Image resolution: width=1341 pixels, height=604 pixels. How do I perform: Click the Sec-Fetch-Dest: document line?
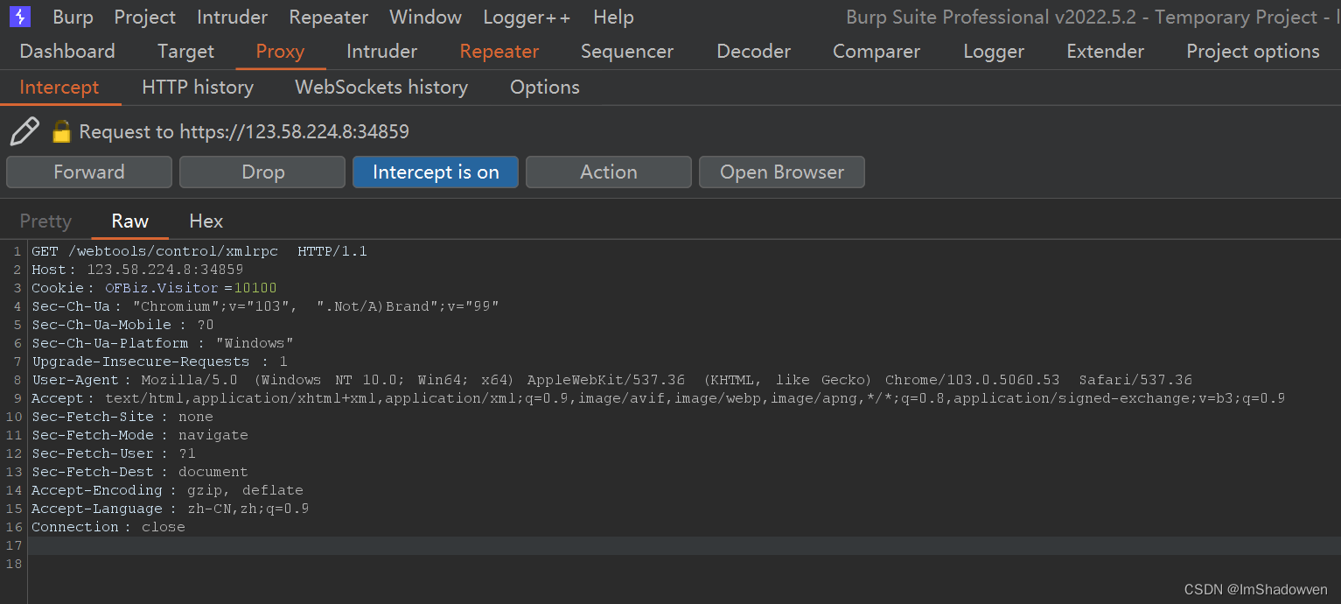(x=140, y=472)
